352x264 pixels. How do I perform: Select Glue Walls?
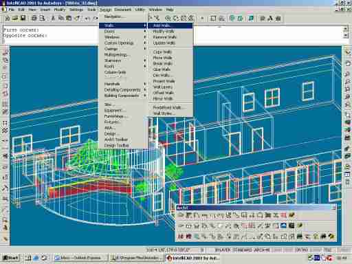(170, 69)
